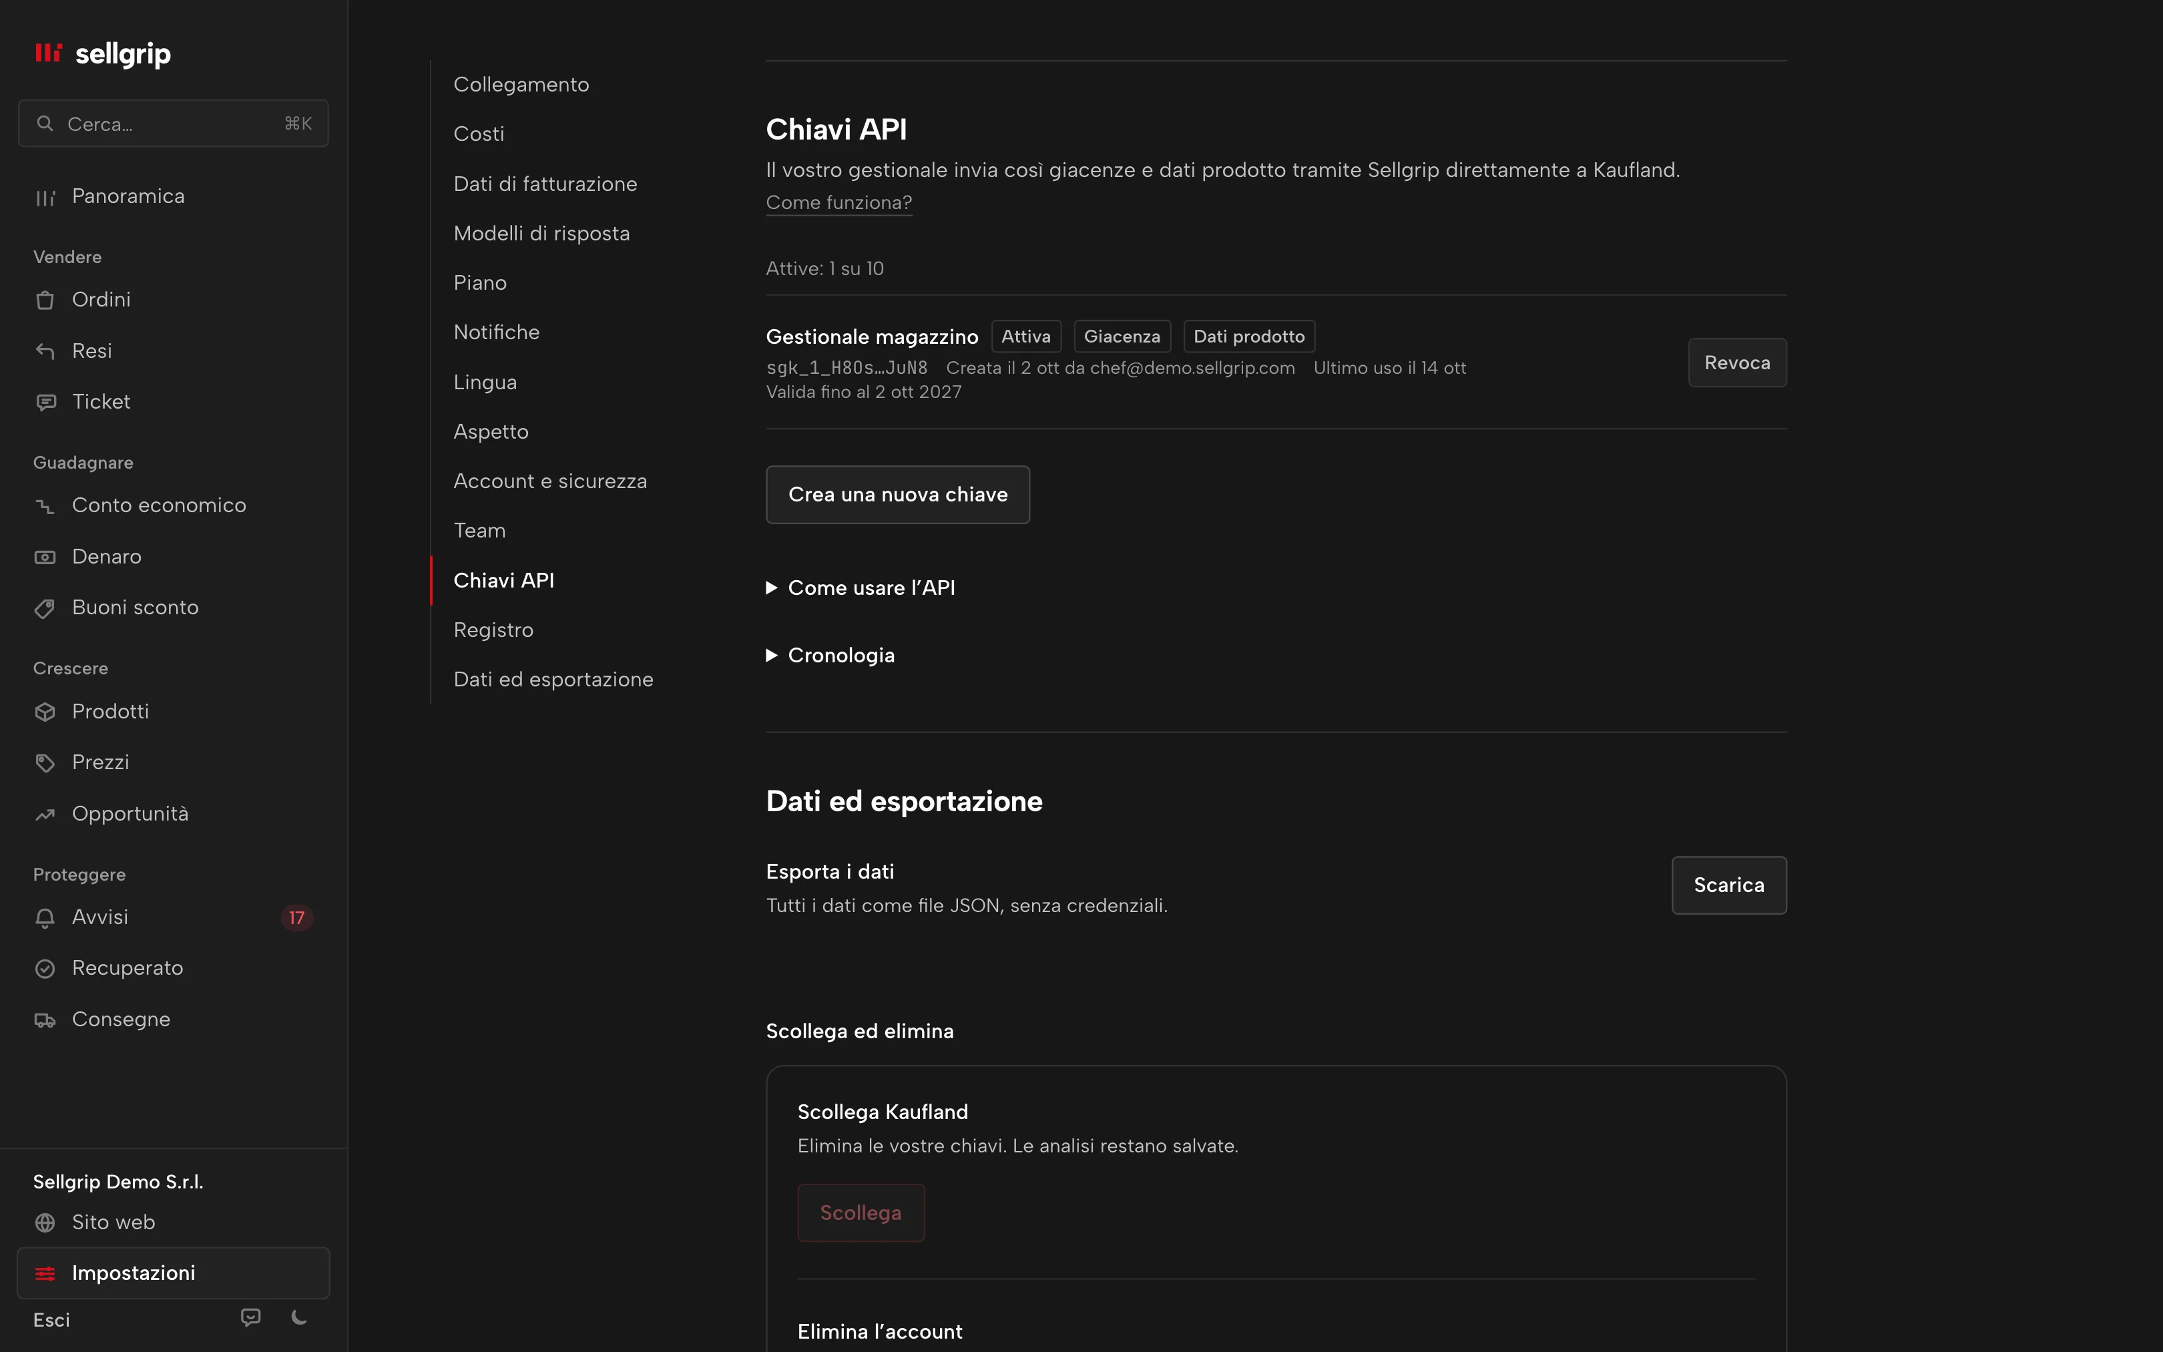Click the Scollega button

click(861, 1212)
